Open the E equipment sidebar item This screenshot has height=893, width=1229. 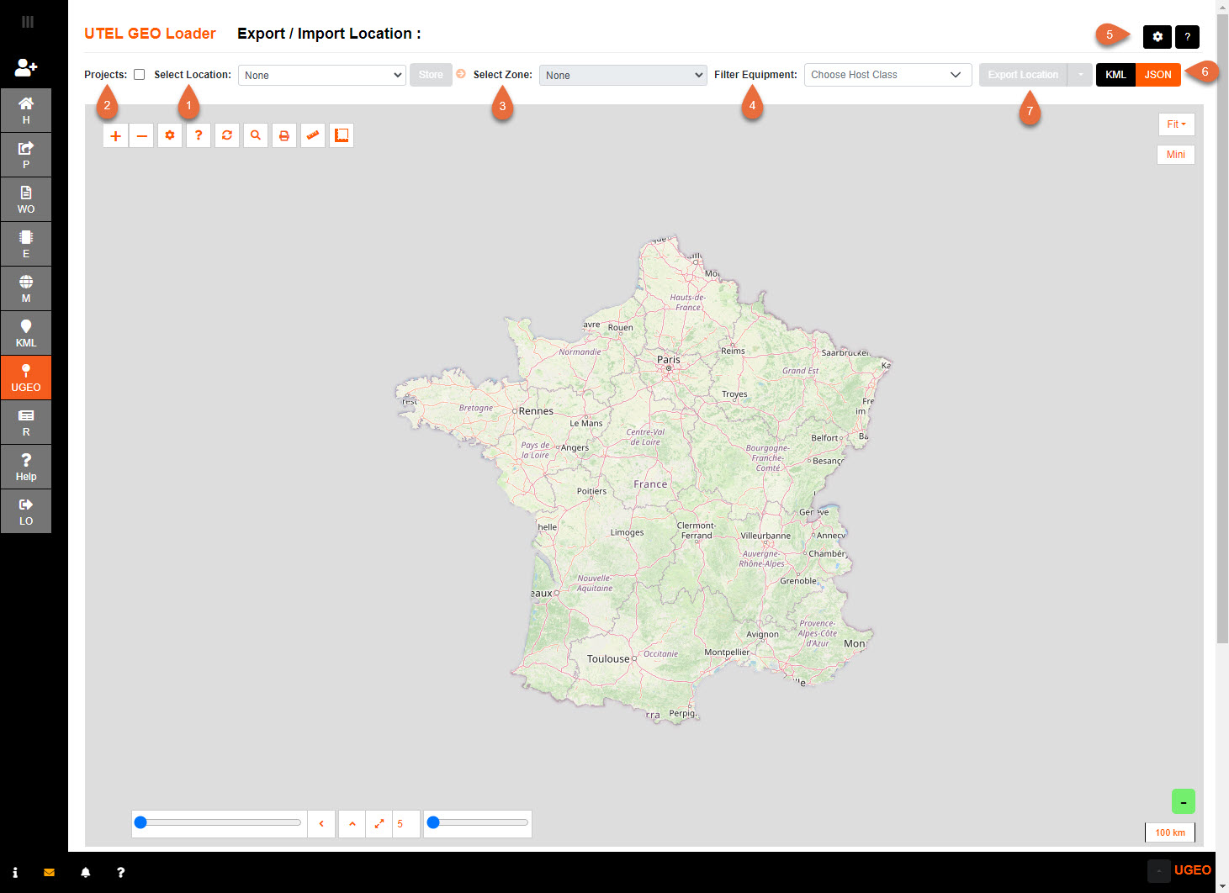[x=26, y=244]
